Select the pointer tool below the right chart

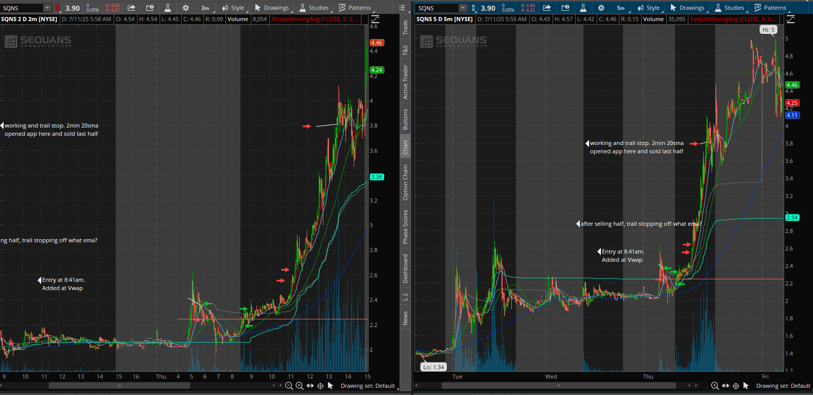(x=746, y=386)
